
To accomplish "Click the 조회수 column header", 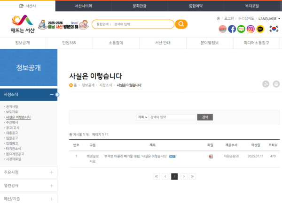I will pos(273,145).
